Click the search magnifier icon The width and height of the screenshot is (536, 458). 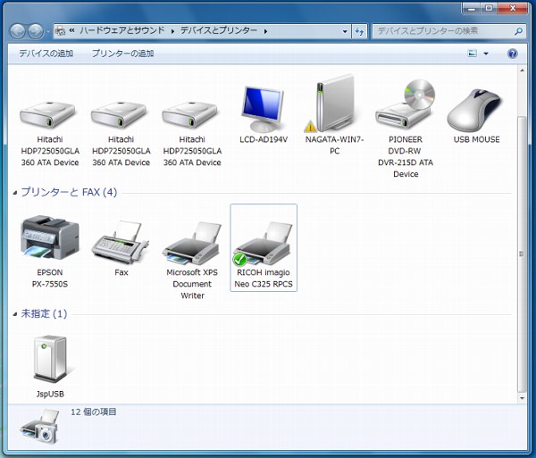(518, 31)
